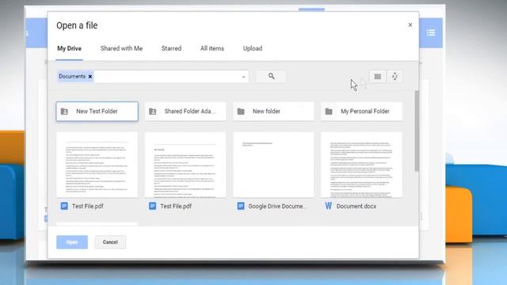Select the first Test File.pdf thumbnail
The width and height of the screenshot is (507, 285).
click(97, 165)
